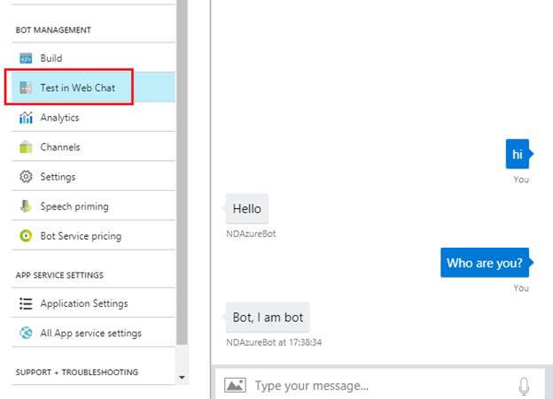Click the sidebar vertical scrollbar thumb

point(182,172)
